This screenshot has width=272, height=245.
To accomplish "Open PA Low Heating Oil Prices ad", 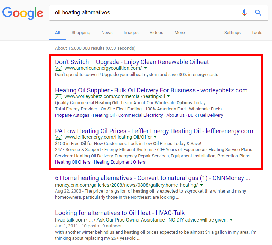I will click(154, 131).
